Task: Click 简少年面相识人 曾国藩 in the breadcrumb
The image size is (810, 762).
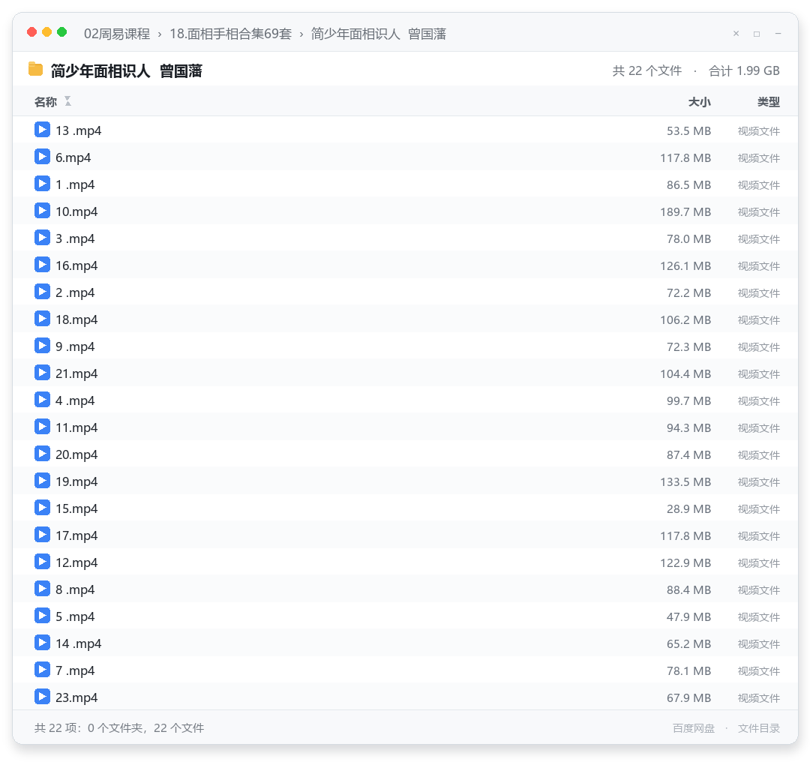Action: 379,34
